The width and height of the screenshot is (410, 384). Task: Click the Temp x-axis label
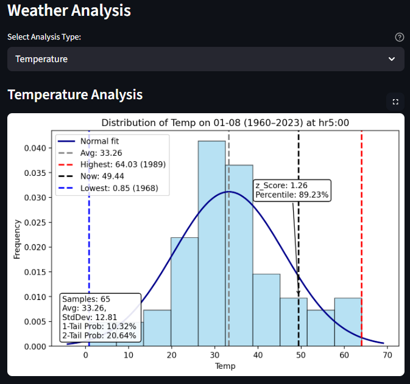click(x=225, y=366)
